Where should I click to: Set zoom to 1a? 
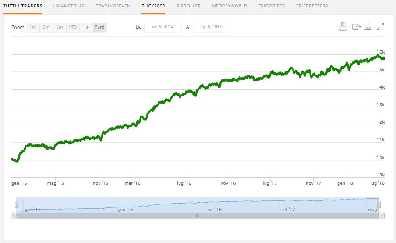pos(86,27)
